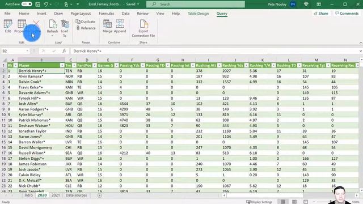Open the Table Design ribbon tab
Viewport: 363px width, 204px height.
tap(198, 14)
